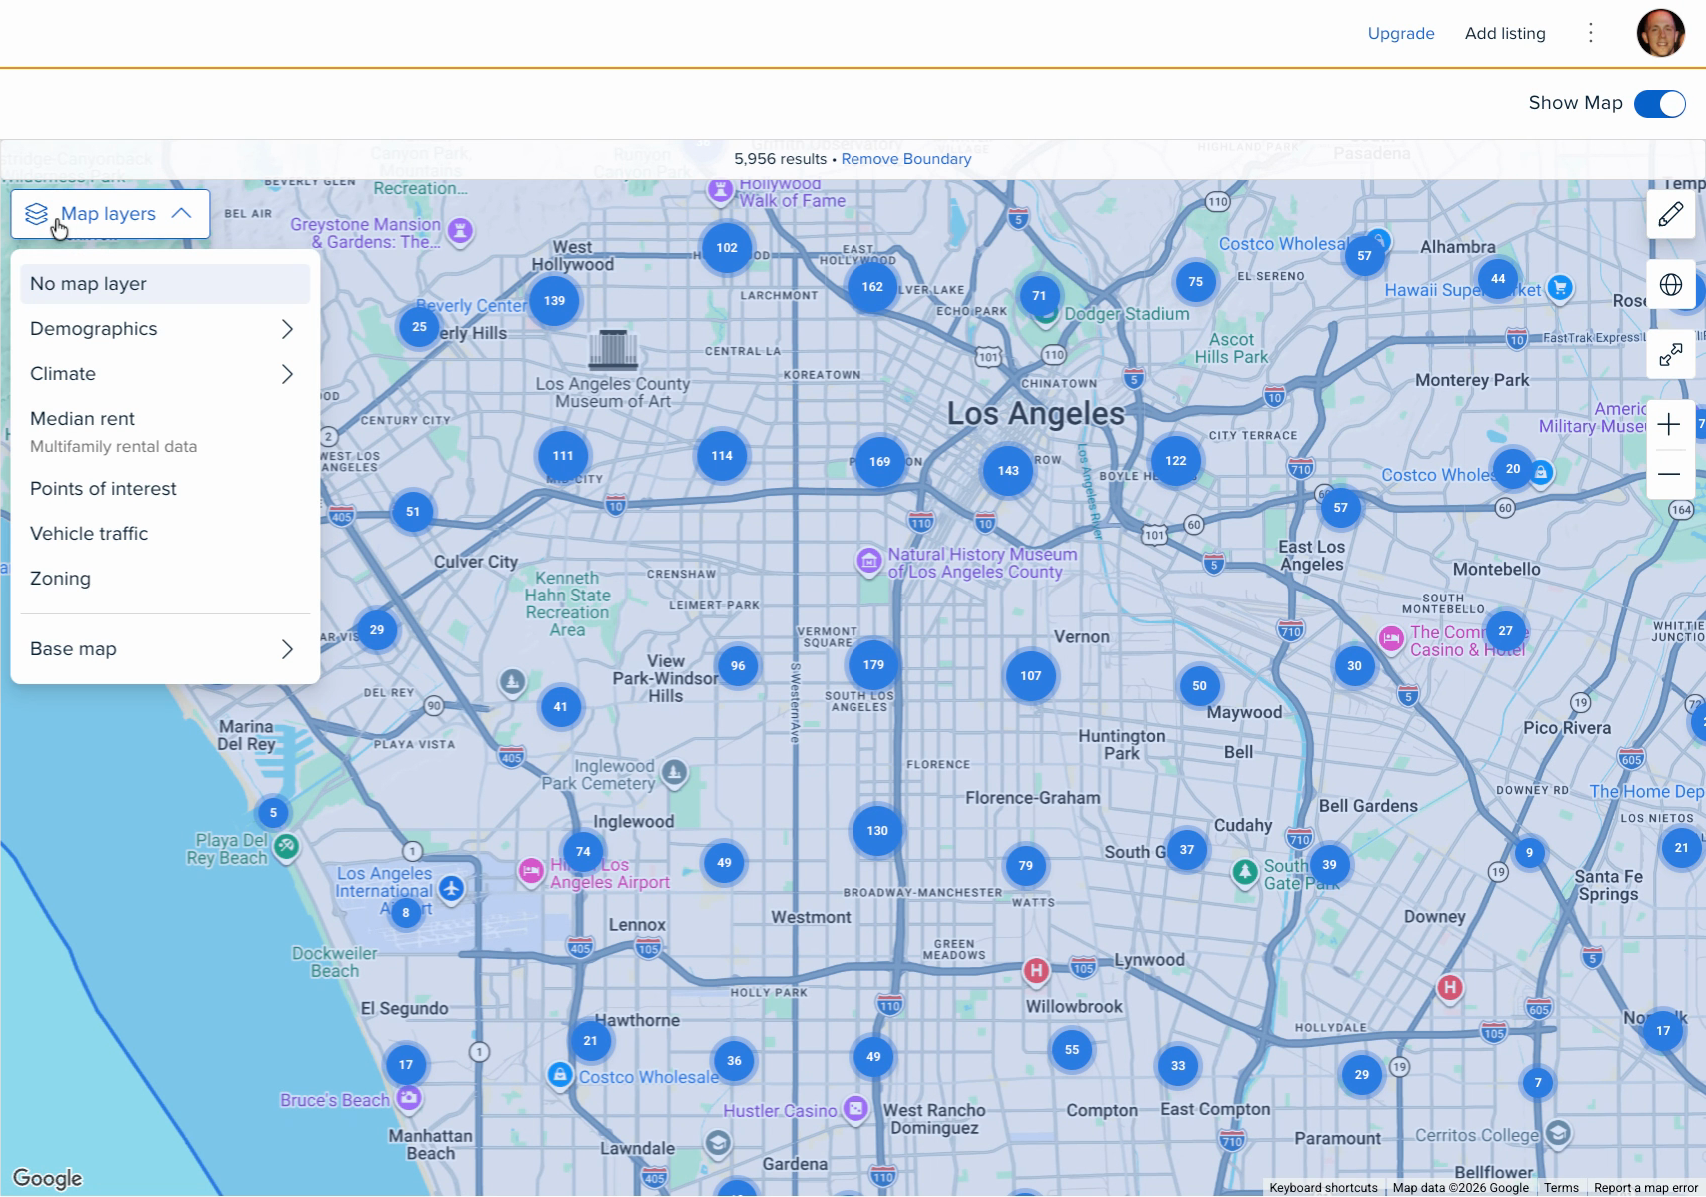Select the 179 listings cluster marker

[874, 665]
